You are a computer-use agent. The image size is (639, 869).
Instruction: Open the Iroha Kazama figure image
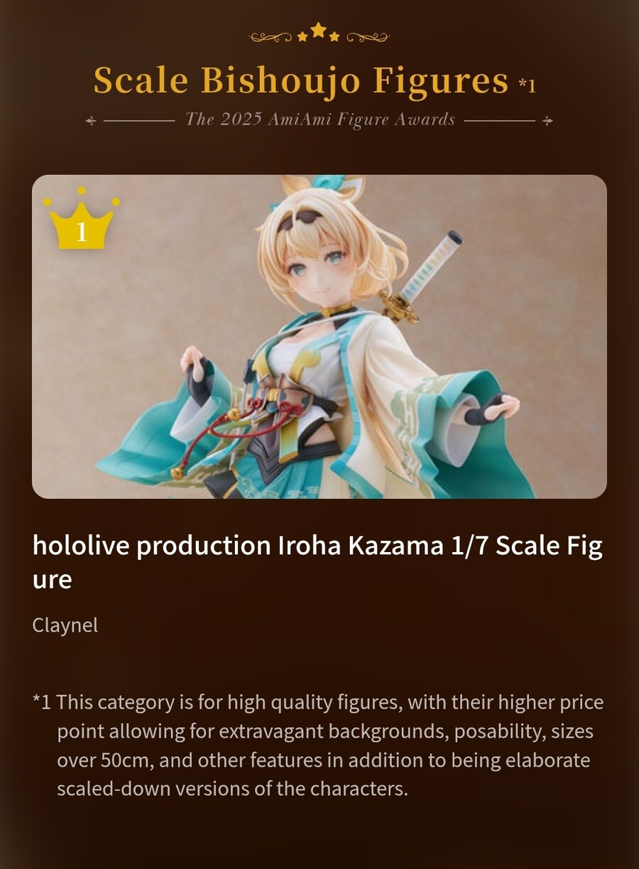[x=319, y=337]
